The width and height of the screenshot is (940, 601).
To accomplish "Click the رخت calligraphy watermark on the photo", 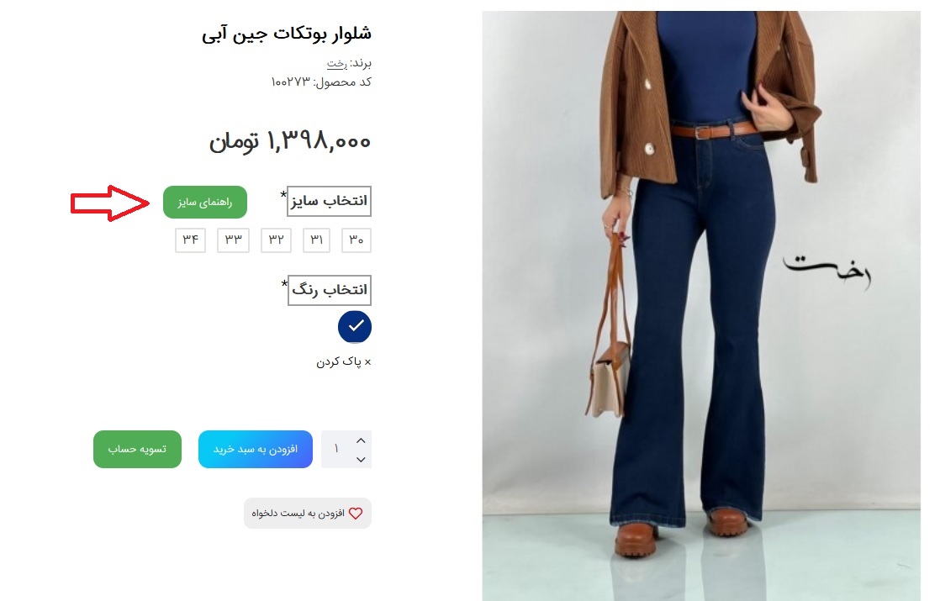I will 826,271.
